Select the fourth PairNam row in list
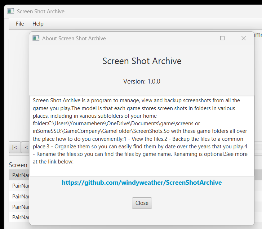 [x=20, y=207]
